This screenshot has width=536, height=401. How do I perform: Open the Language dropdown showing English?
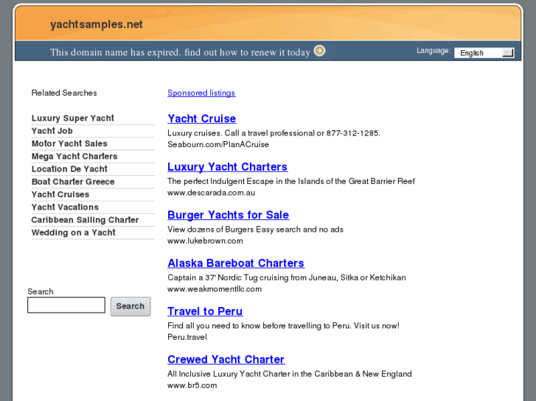click(x=484, y=52)
